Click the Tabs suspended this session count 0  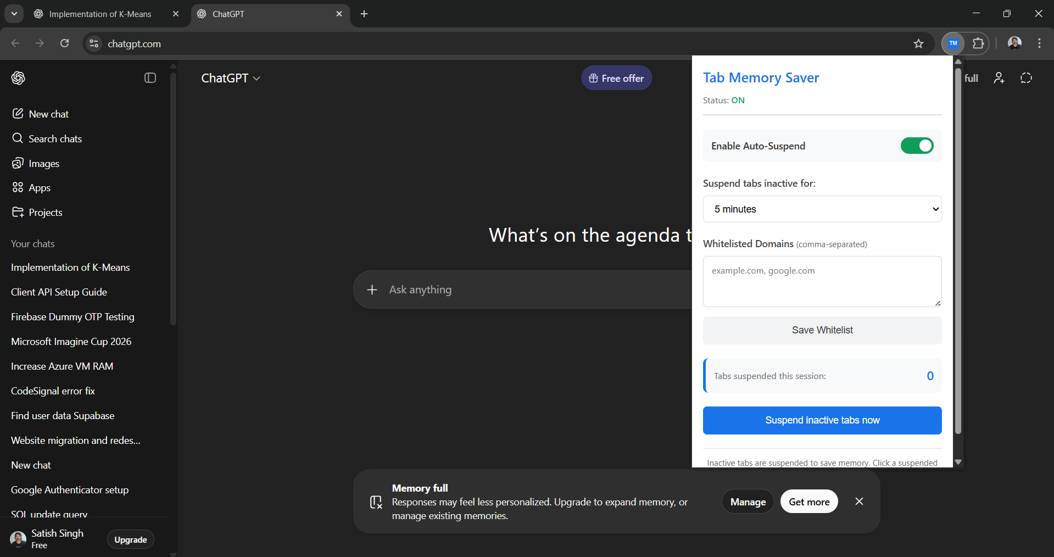930,376
